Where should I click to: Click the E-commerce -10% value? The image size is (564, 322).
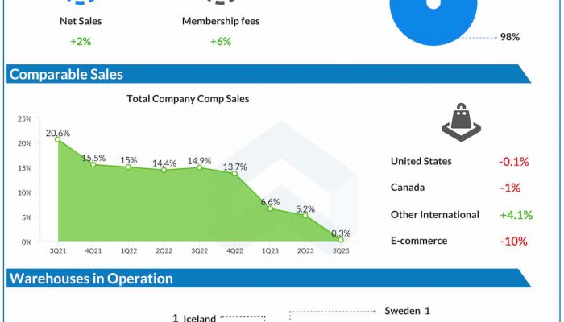click(513, 241)
